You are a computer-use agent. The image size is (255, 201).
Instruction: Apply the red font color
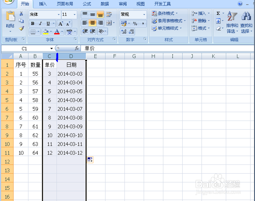tap(57, 32)
